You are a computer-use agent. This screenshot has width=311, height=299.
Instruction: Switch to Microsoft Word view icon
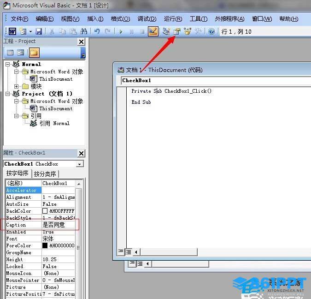pyautogui.click(x=12, y=31)
